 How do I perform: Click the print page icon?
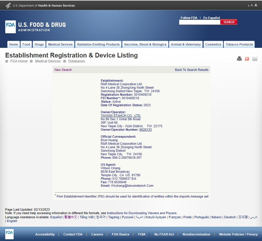[x=239, y=59]
